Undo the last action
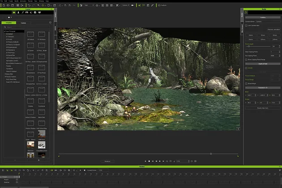This screenshot has height=188, width=282. [29, 5]
